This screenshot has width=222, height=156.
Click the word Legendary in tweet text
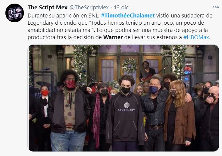40,23
